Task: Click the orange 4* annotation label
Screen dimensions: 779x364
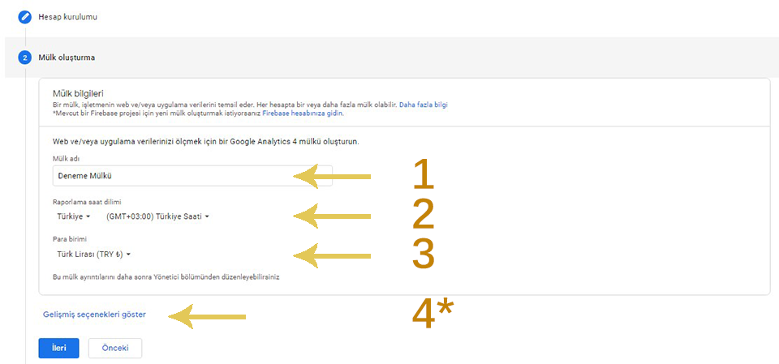Action: coord(433,315)
